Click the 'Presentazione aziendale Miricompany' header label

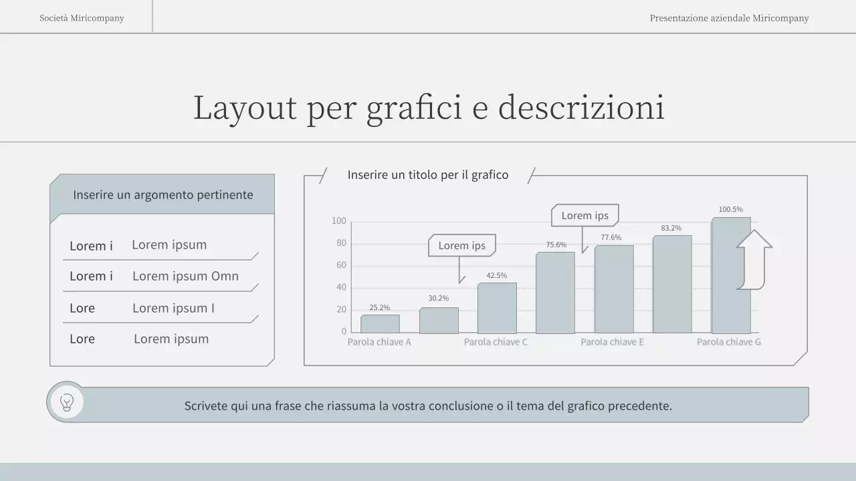coord(729,18)
